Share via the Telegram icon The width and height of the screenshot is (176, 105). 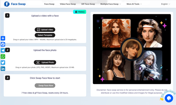3,50
